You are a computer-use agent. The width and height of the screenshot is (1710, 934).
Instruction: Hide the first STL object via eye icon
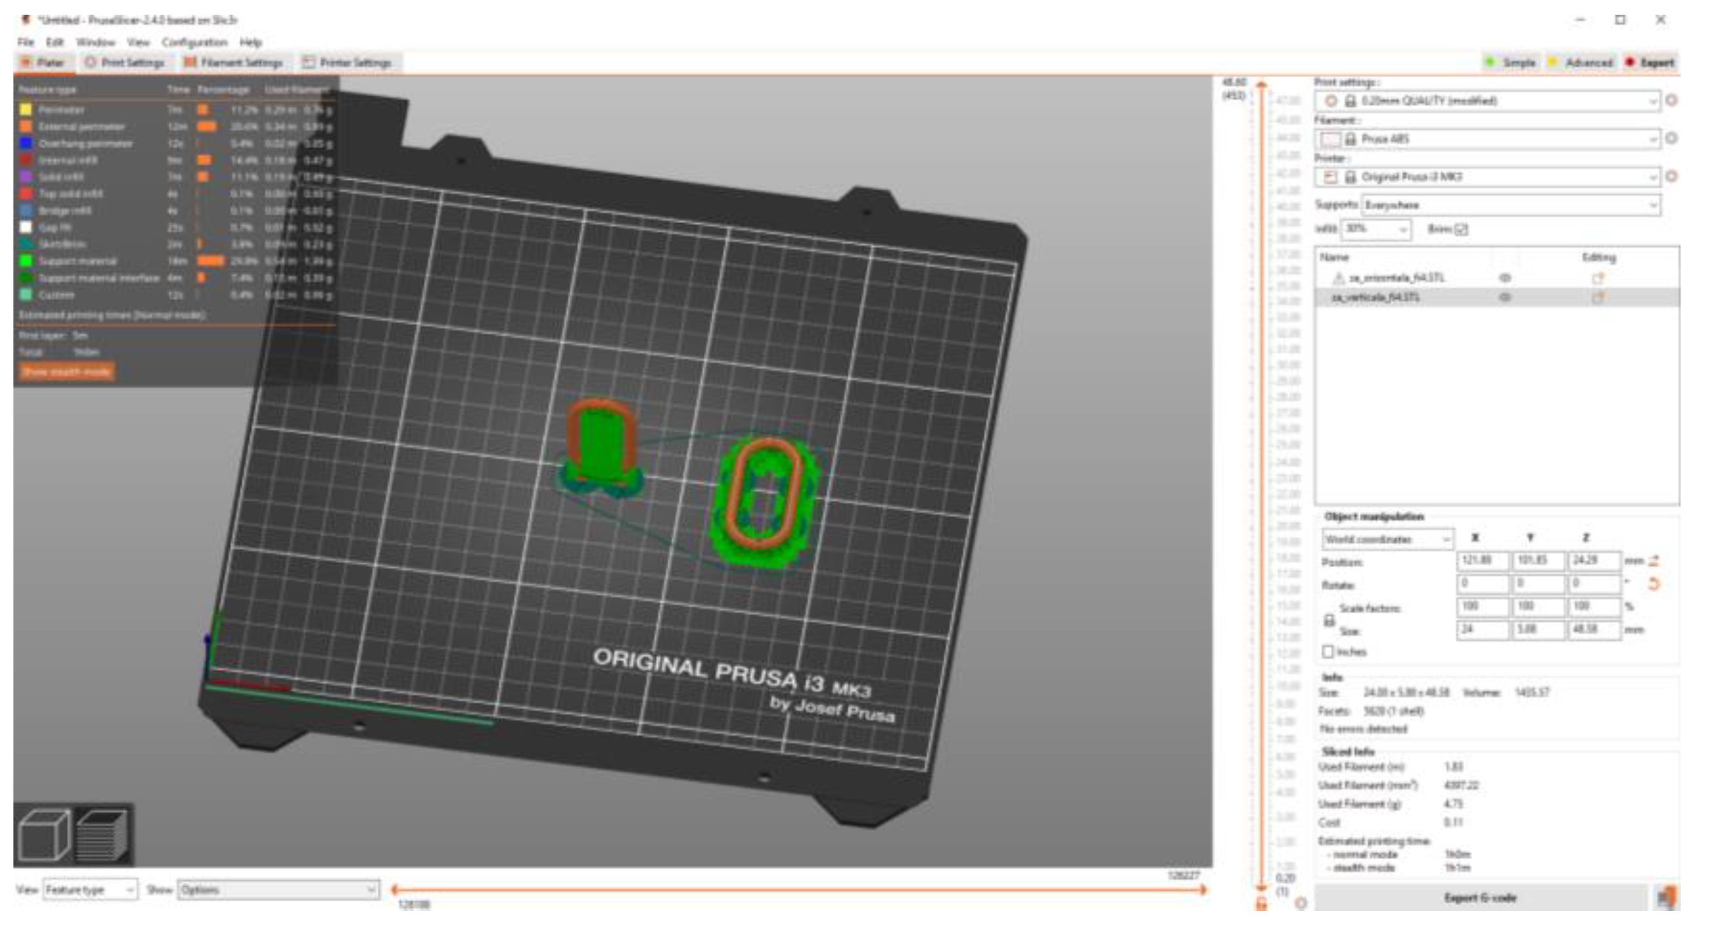coord(1505,277)
